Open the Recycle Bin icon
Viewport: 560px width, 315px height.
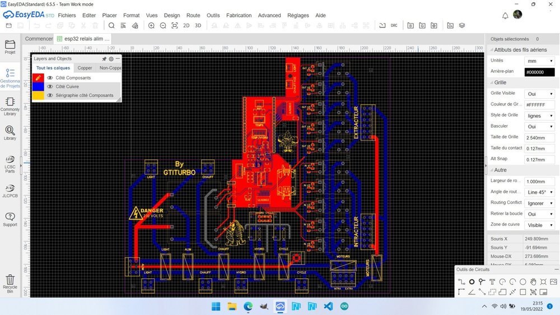(10, 284)
